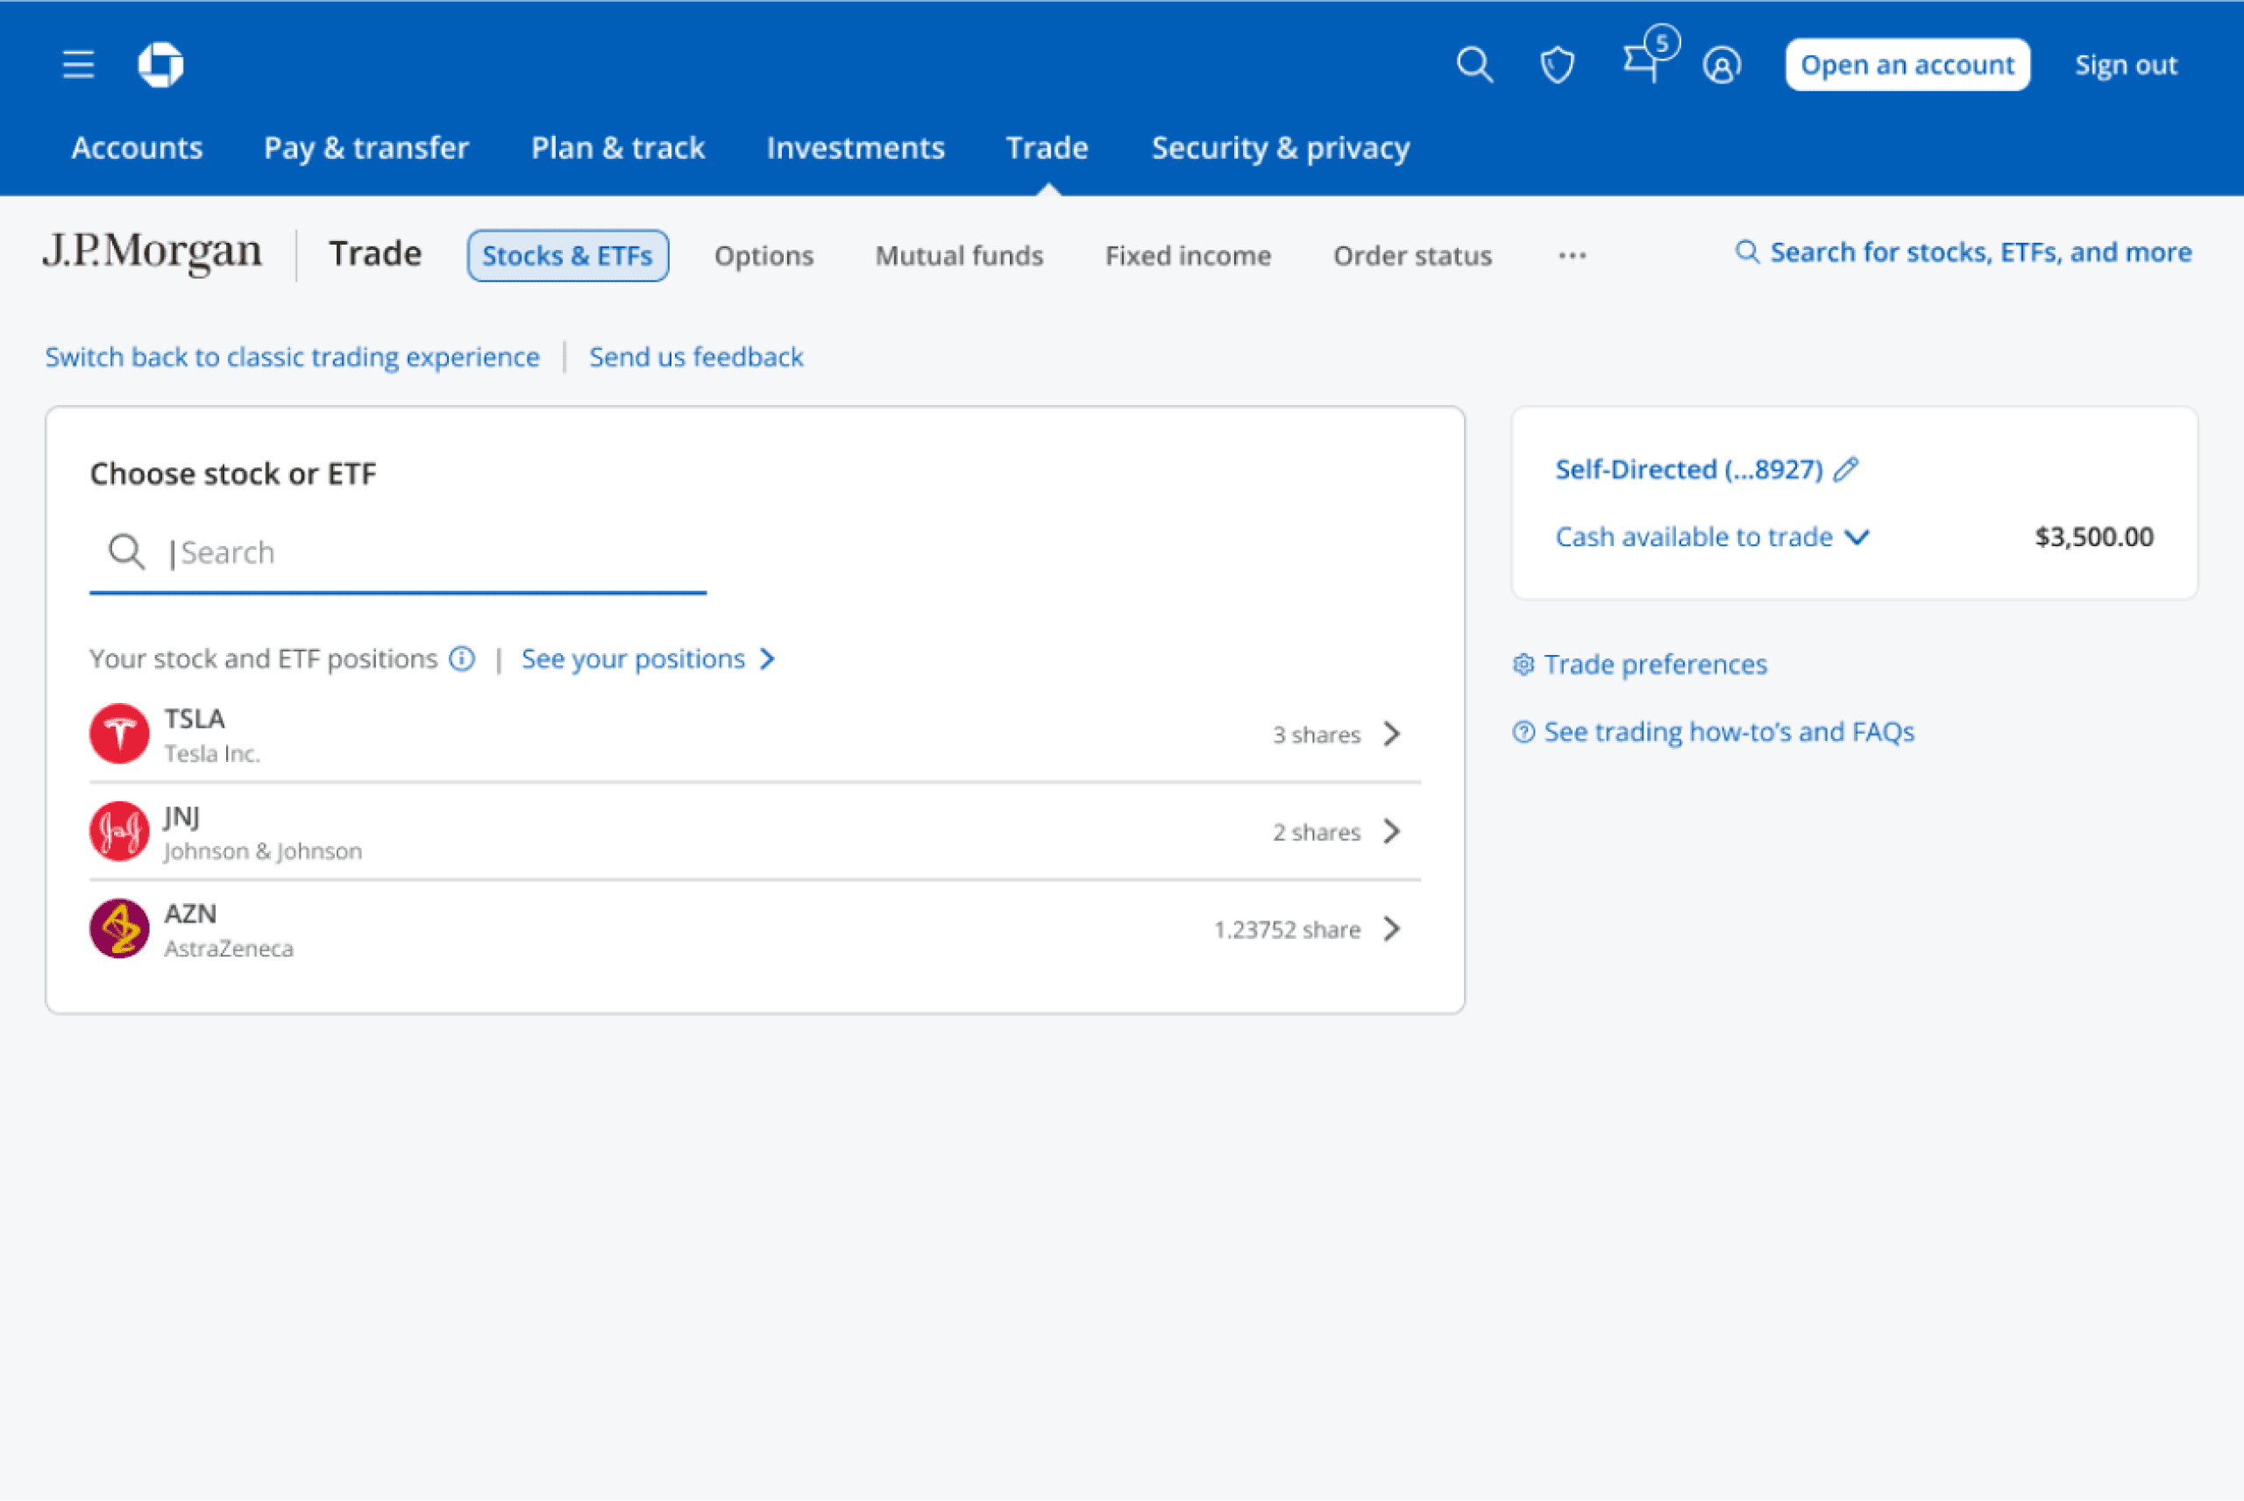Open JNJ position chevron
Screen dimensions: 2244x1501
pos(1392,832)
